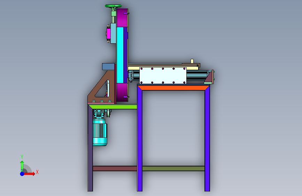The image size is (302, 196).
Task: Select the upper magenta block of column
Action: pos(122,17)
